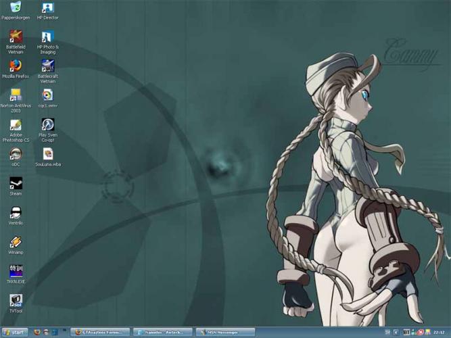Select the HP Director desktop icon
This screenshot has height=338, width=451.
(x=47, y=8)
